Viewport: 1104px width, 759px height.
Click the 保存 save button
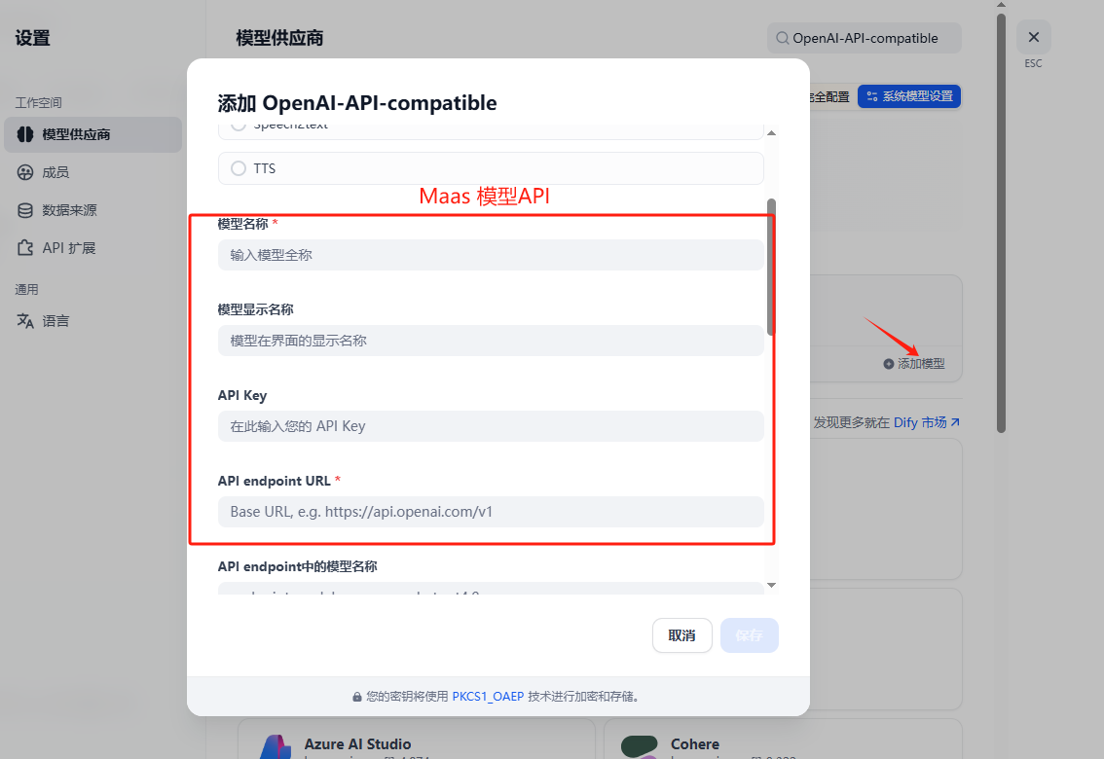click(750, 635)
